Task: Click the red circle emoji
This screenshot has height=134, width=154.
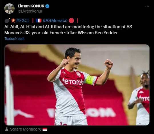Action: pyautogui.click(x=71, y=21)
